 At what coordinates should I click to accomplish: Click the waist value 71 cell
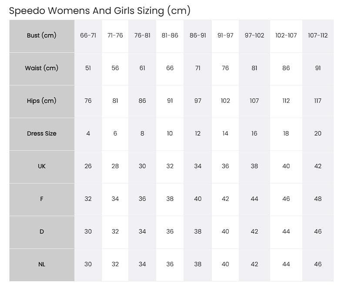(197, 69)
